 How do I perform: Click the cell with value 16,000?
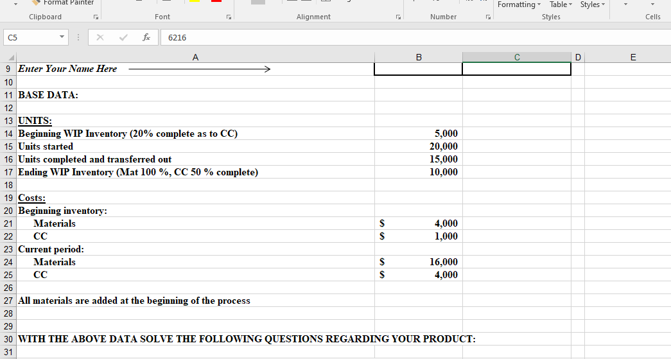point(419,262)
